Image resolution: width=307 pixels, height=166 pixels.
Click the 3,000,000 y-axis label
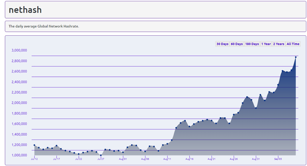(x=19, y=50)
